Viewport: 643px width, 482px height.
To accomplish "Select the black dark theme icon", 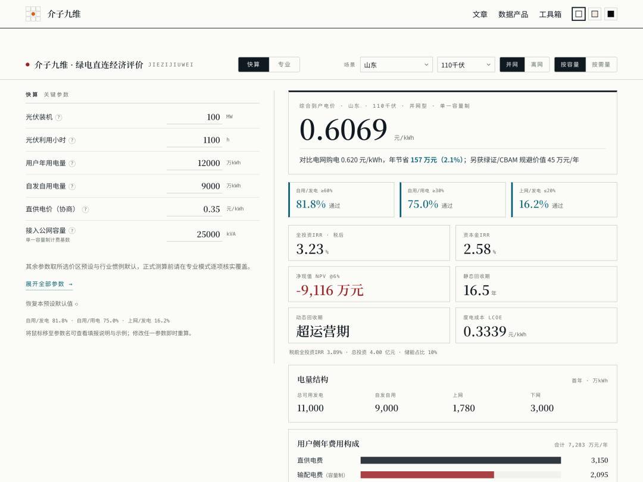I will coord(611,14).
